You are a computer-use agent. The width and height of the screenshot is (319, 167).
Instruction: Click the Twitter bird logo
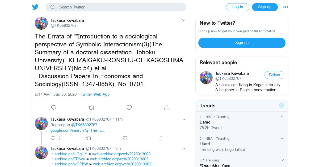point(35,7)
